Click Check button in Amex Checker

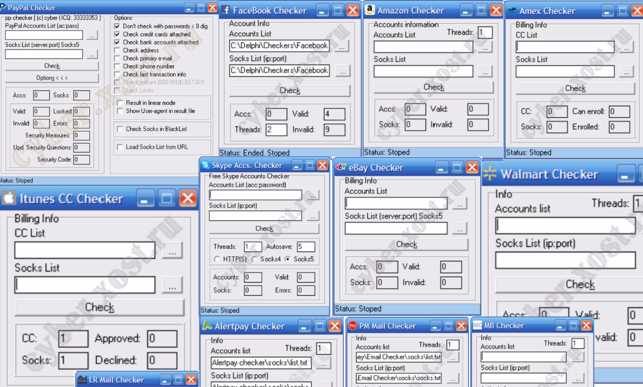click(x=575, y=89)
